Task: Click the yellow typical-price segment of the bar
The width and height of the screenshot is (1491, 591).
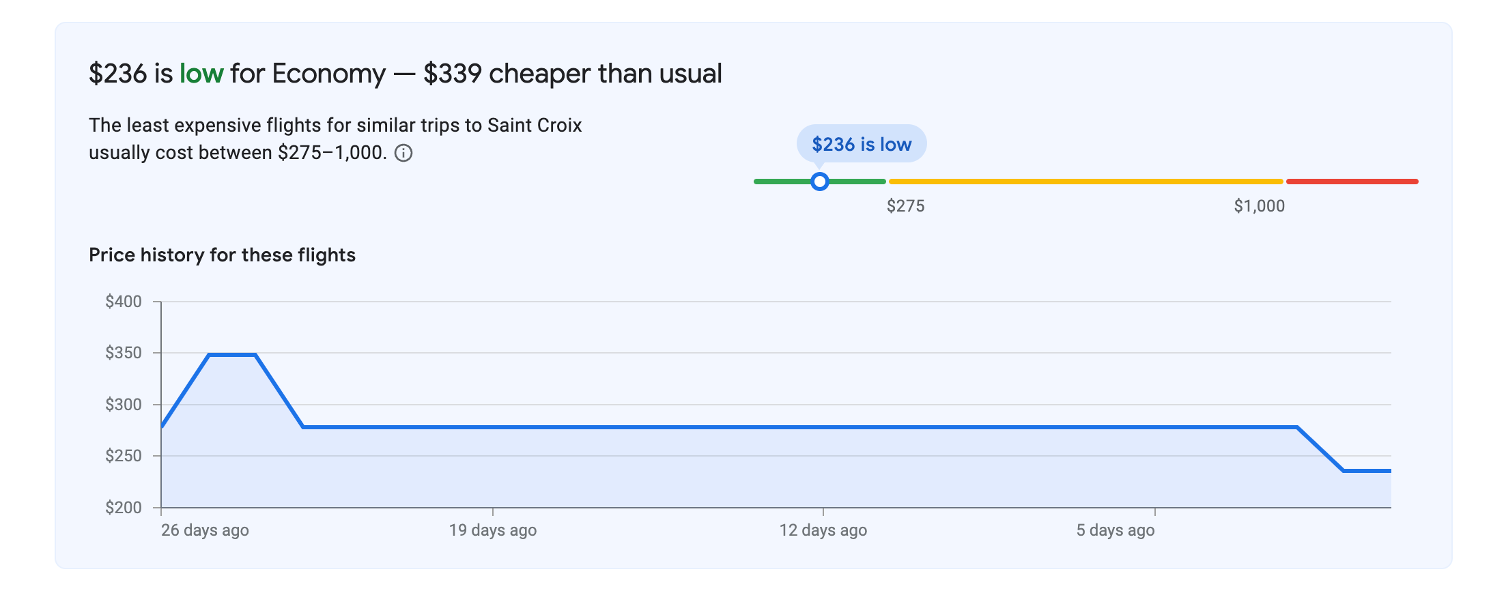Action: pos(1085,182)
